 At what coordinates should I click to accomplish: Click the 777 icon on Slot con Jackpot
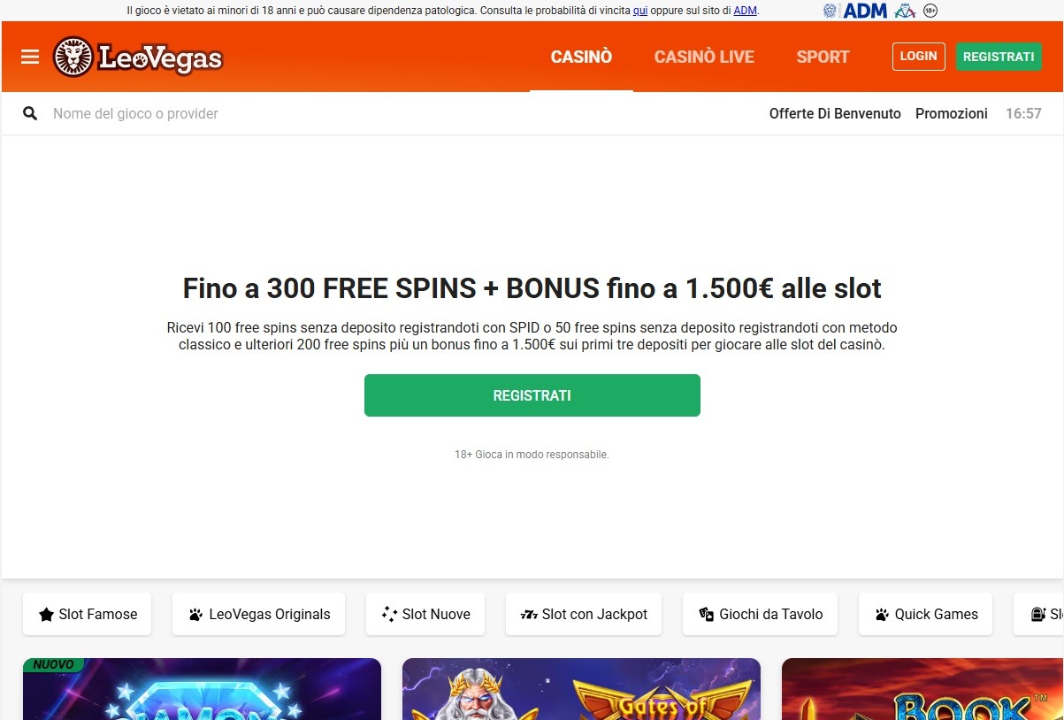click(x=528, y=614)
